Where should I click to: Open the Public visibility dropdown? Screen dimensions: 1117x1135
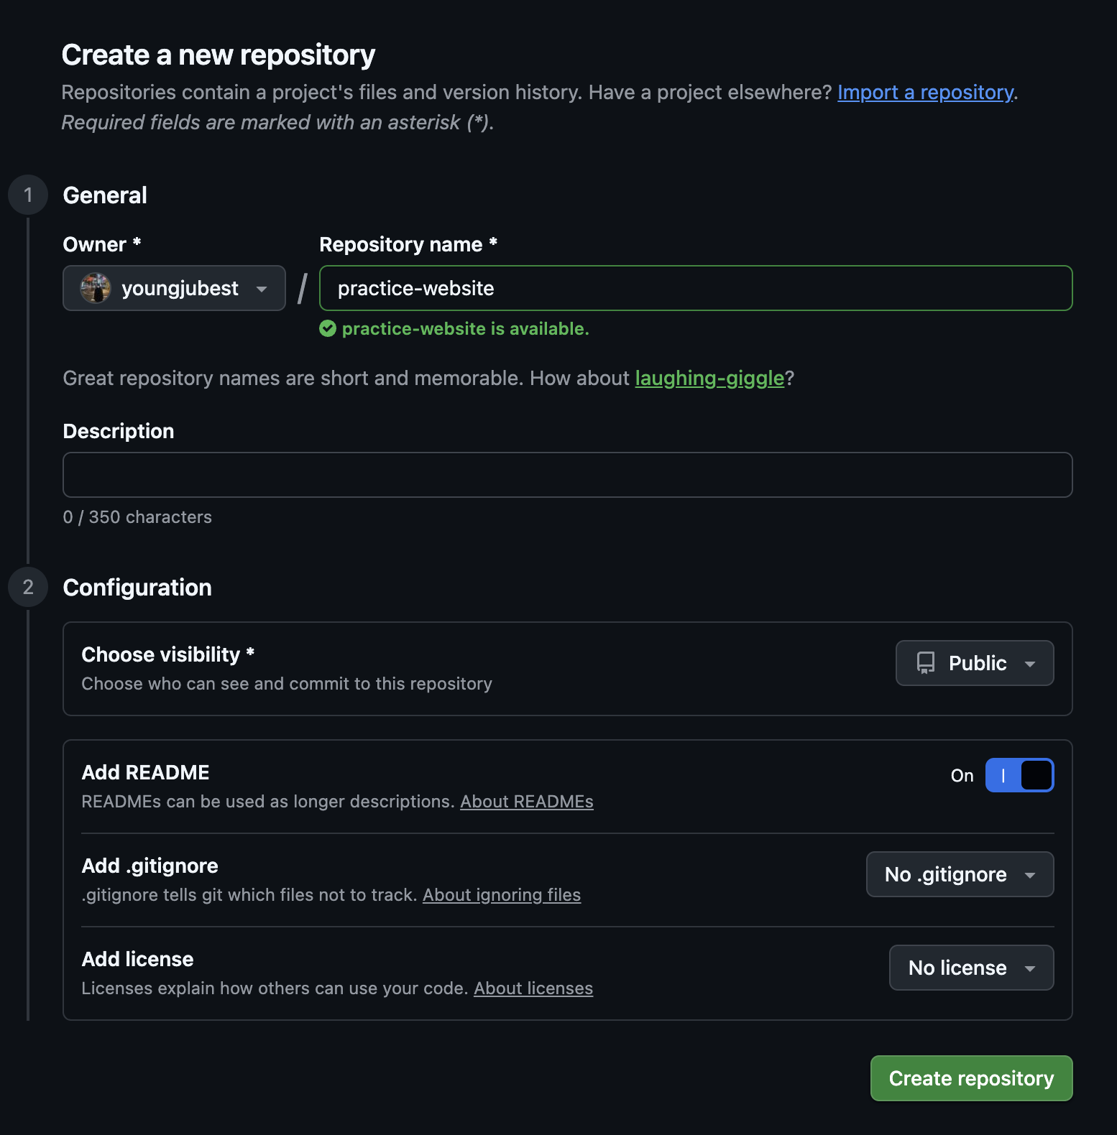(974, 663)
